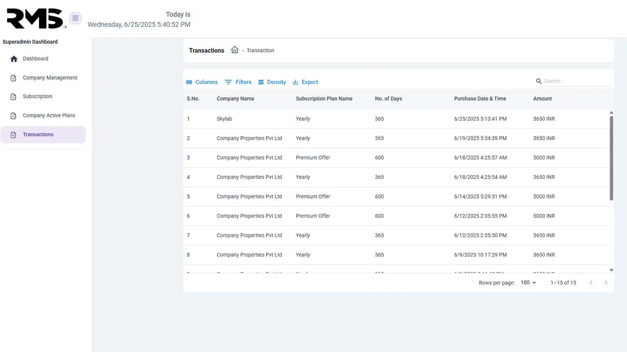Go to the previous page arrow

pos(591,283)
